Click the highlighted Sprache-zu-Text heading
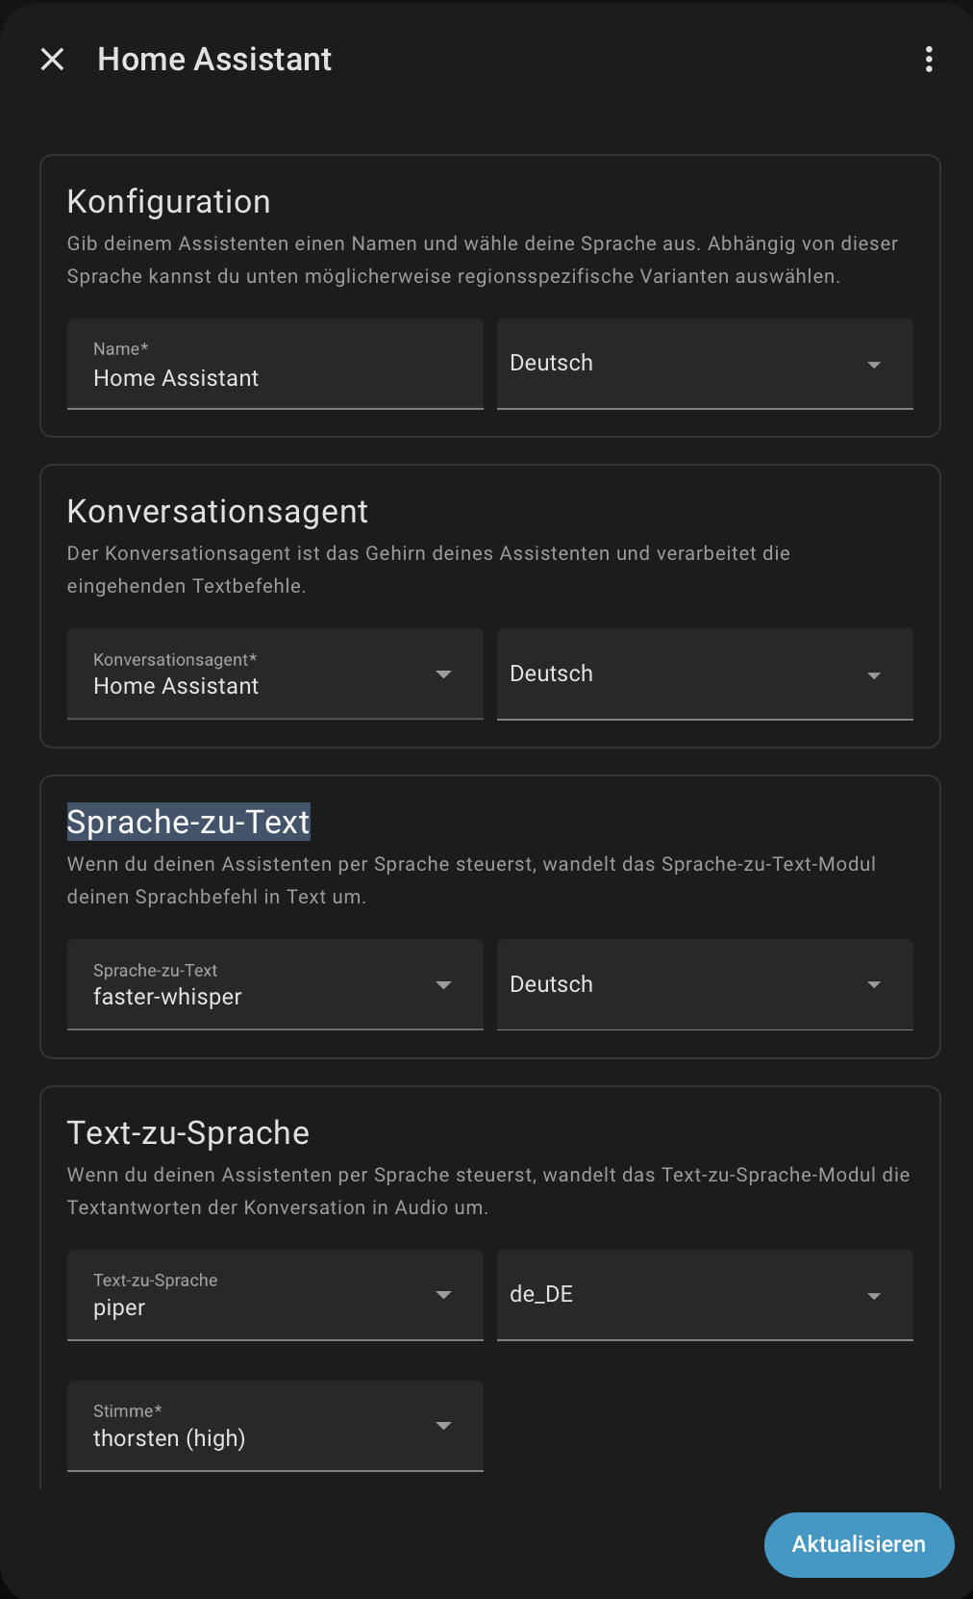 click(x=188, y=822)
